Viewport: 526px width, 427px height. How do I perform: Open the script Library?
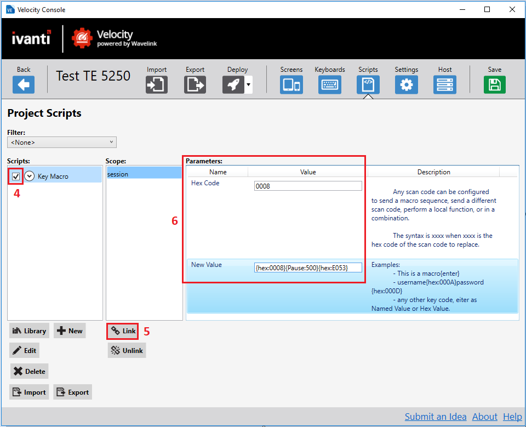click(28, 331)
